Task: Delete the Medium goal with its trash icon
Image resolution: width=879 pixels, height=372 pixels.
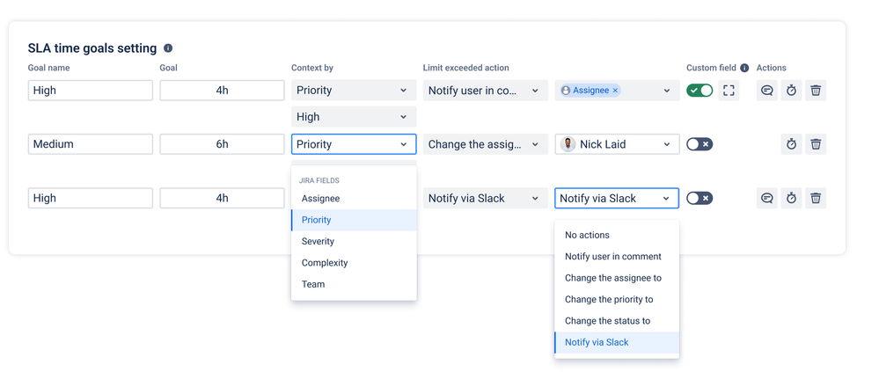Action: (817, 144)
